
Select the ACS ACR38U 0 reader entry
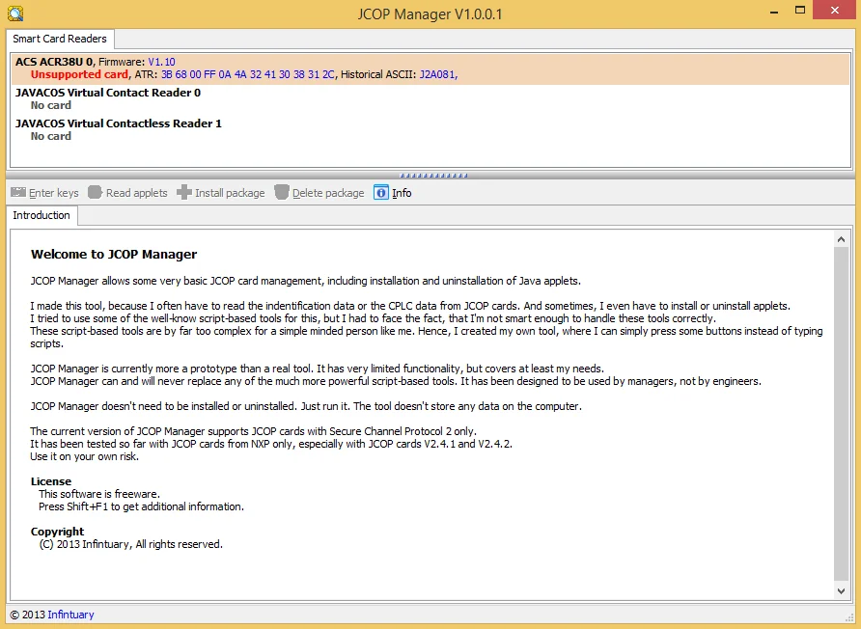click(430, 68)
